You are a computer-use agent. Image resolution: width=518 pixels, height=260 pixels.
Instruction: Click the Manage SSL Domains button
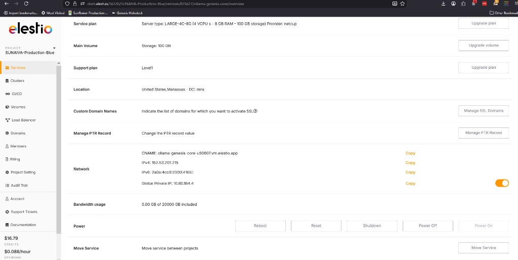click(x=483, y=111)
